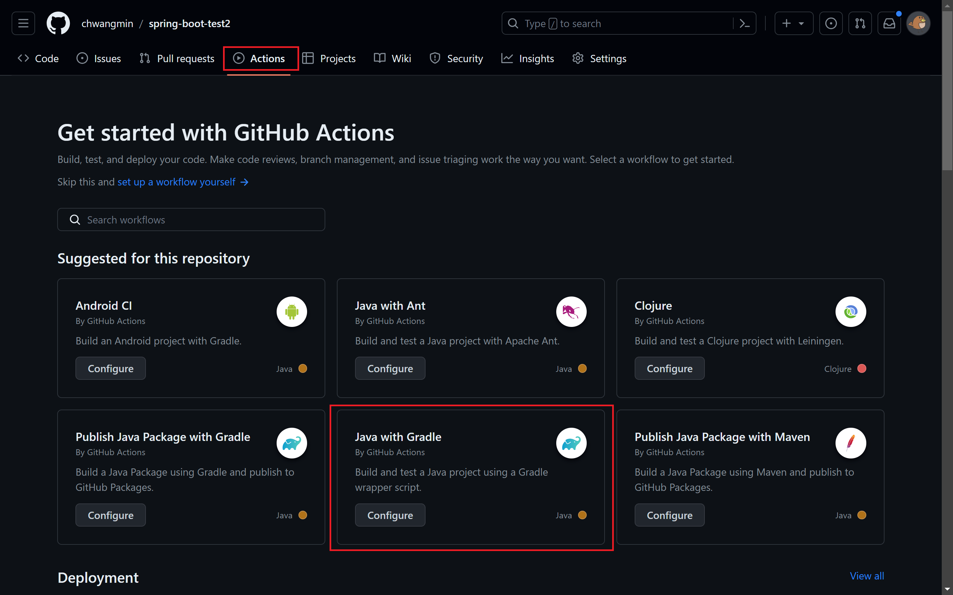Click the spring-boot-test2 repository link
This screenshot has height=595, width=953.
[x=189, y=23]
